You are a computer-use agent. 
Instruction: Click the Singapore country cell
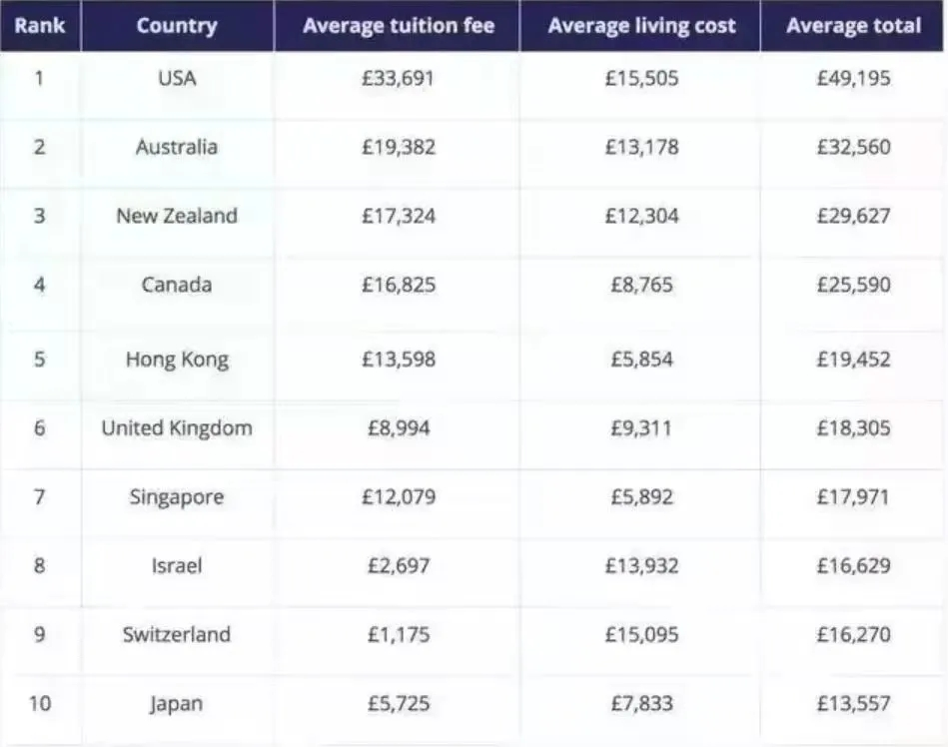[x=177, y=497]
